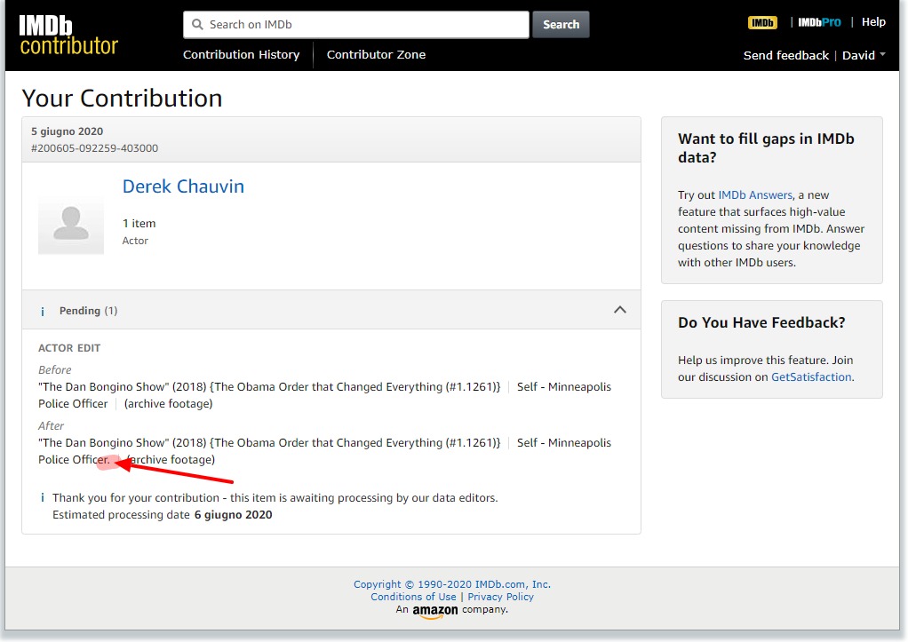Screen dimensions: 908x642
Task: Open the IMDbPro link
Action: pos(819,22)
